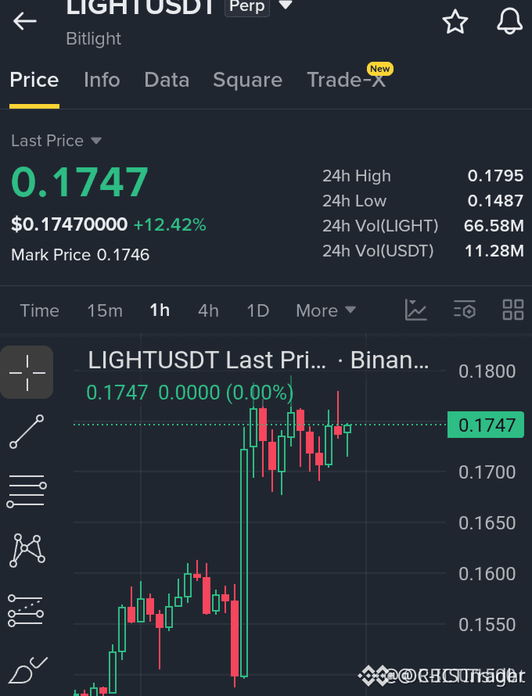This screenshot has height=696, width=532.
Task: Switch to the Price tab
Action: tap(34, 80)
